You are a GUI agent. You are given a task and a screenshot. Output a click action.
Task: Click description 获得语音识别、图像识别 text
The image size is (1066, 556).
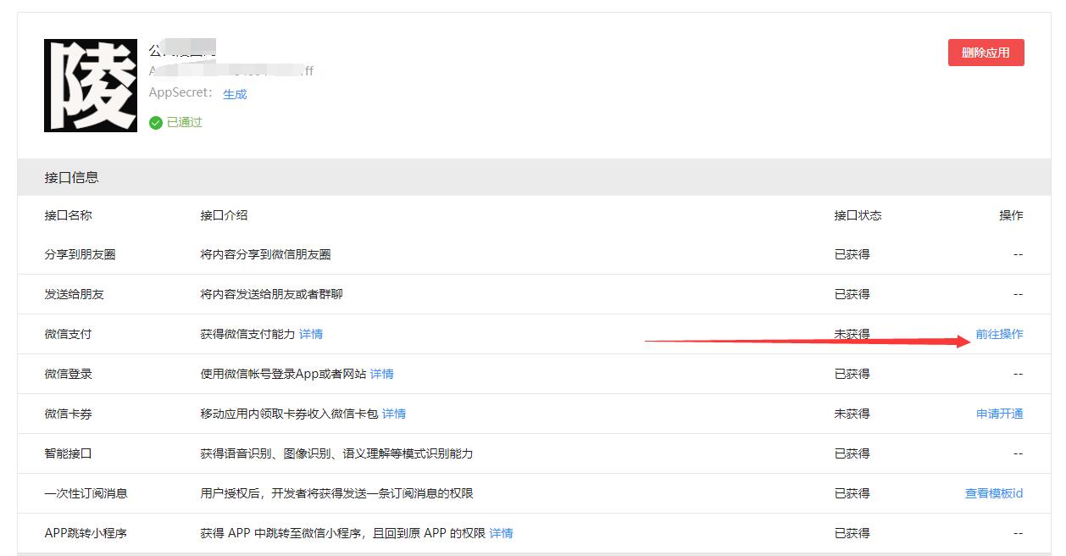coord(337,453)
